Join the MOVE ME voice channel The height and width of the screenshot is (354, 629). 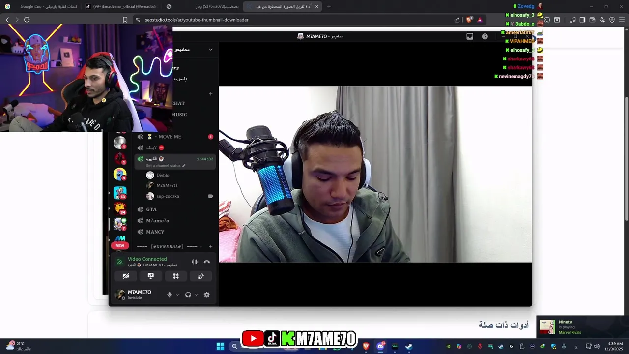pyautogui.click(x=175, y=137)
